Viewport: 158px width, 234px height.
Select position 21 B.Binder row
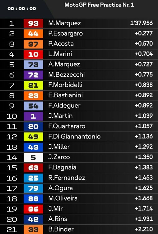pos(79,229)
